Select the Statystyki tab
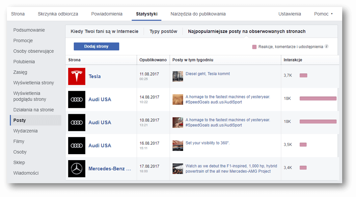The image size is (356, 197). (147, 14)
